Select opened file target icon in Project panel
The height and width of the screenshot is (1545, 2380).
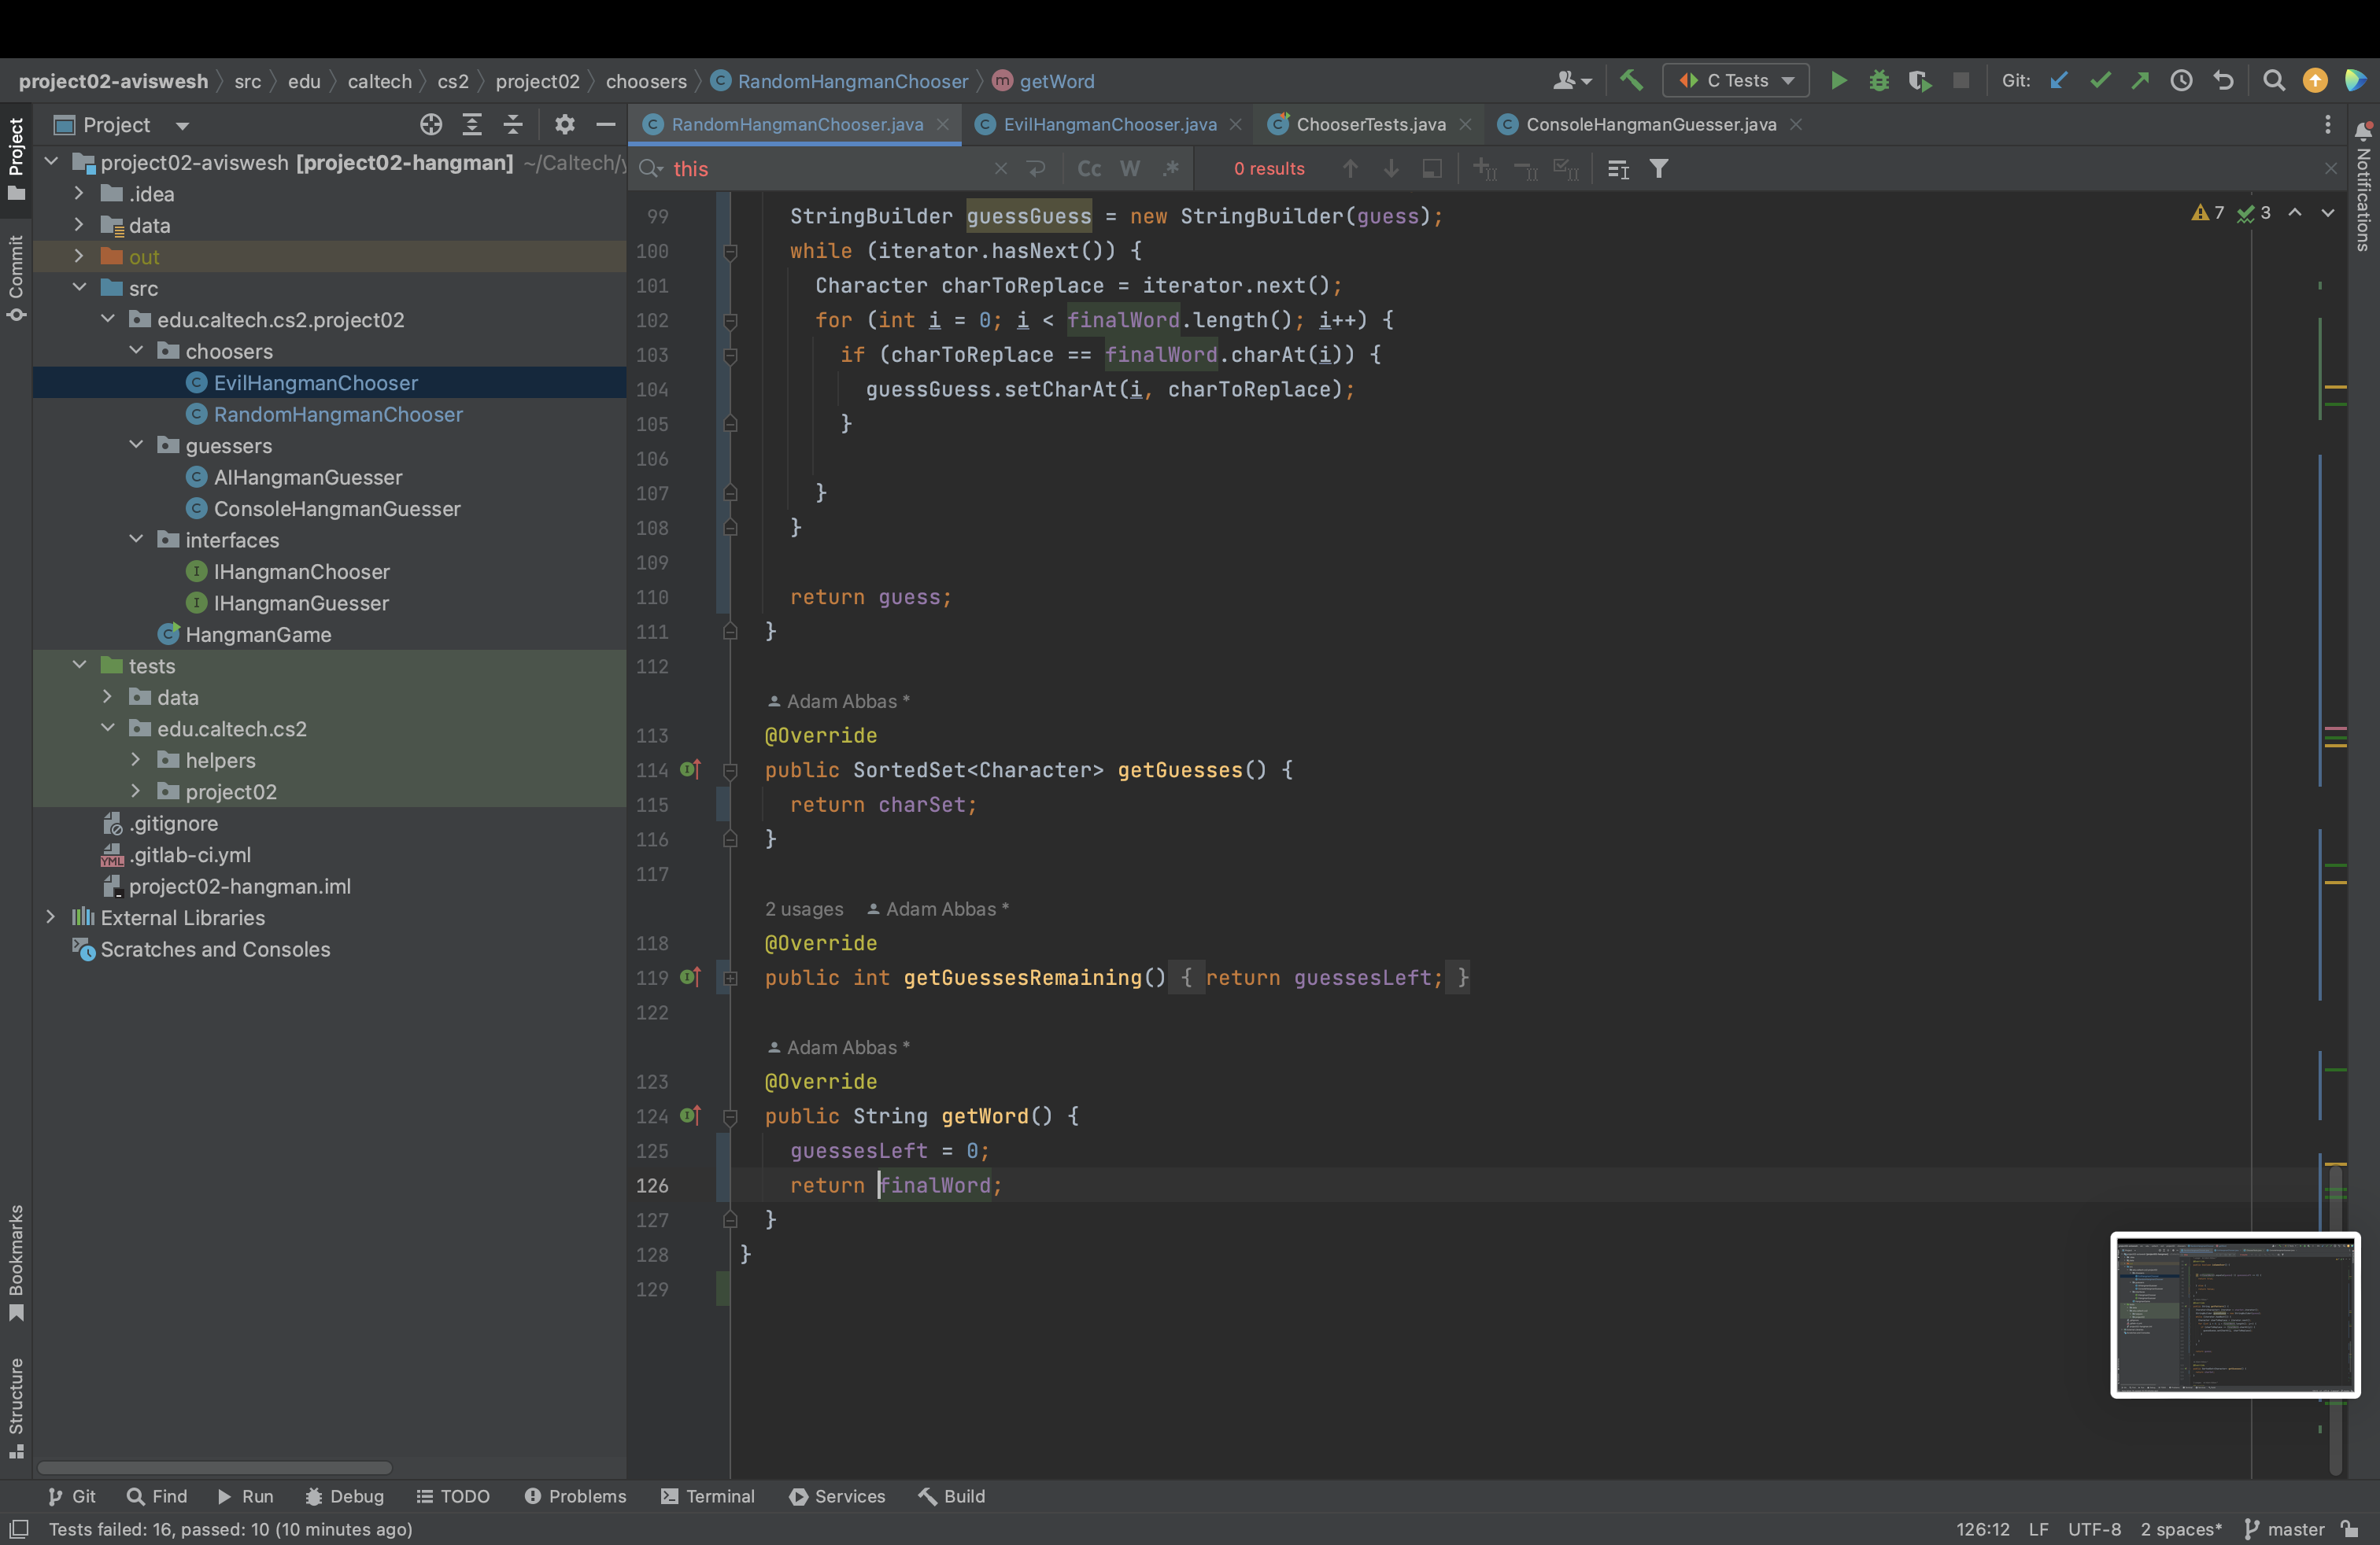[430, 124]
